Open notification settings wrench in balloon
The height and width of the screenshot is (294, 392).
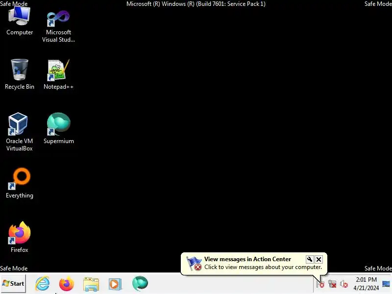point(310,259)
